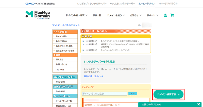Focus the ドメイン名で絞り込む filter field

click(x=105, y=94)
